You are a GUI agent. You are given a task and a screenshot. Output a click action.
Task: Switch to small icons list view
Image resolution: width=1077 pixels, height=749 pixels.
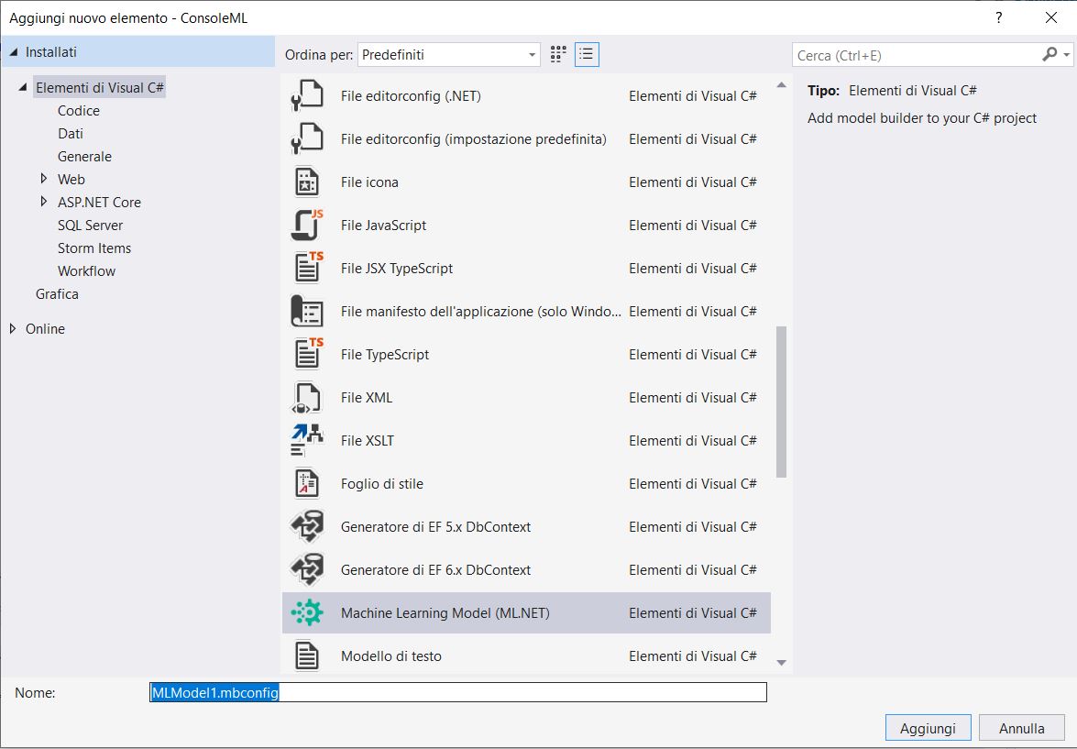(587, 54)
